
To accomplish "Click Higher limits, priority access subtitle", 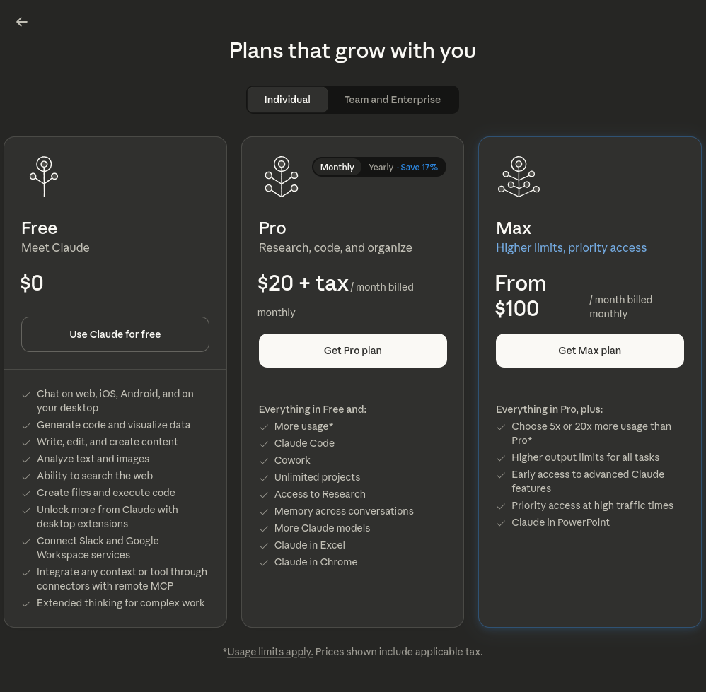I will pyautogui.click(x=571, y=247).
